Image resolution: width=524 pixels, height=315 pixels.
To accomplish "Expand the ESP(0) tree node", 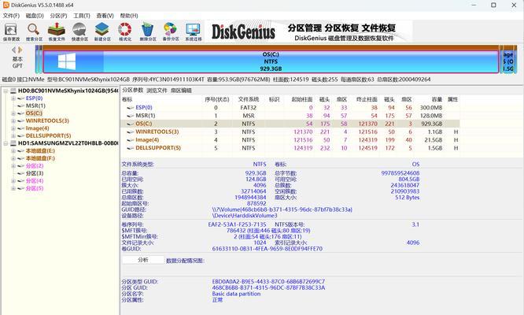I will [13, 98].
